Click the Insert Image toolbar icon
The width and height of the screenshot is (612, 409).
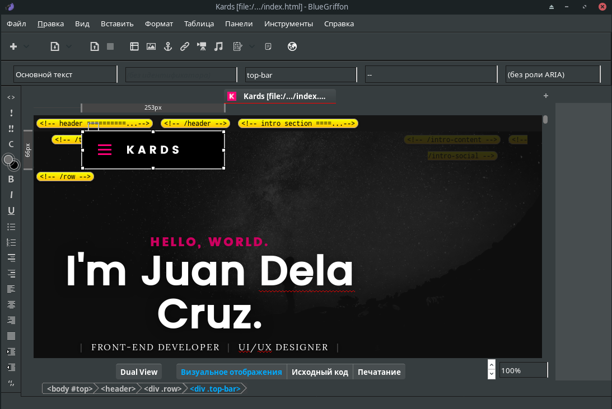tap(151, 46)
